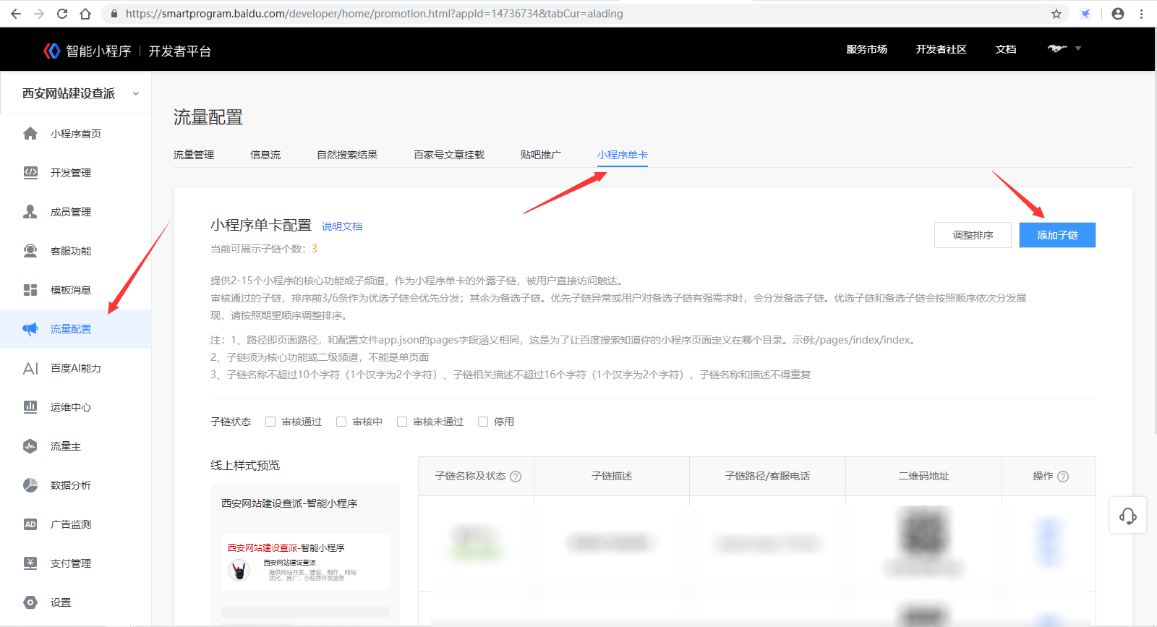Switch to the 信息流 tab
The image size is (1157, 627).
[265, 155]
